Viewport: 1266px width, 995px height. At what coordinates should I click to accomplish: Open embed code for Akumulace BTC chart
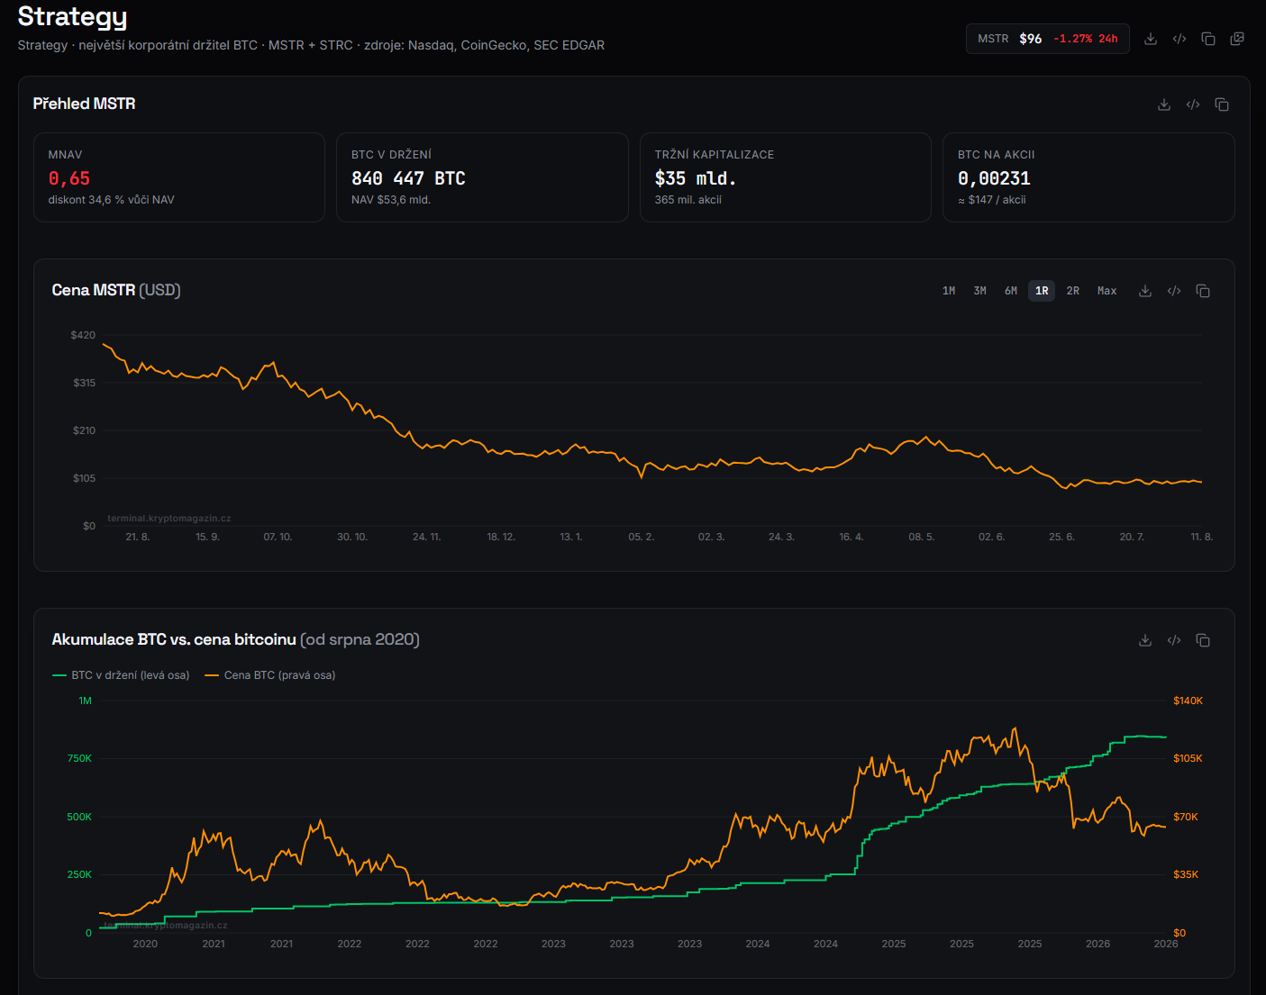[1174, 640]
